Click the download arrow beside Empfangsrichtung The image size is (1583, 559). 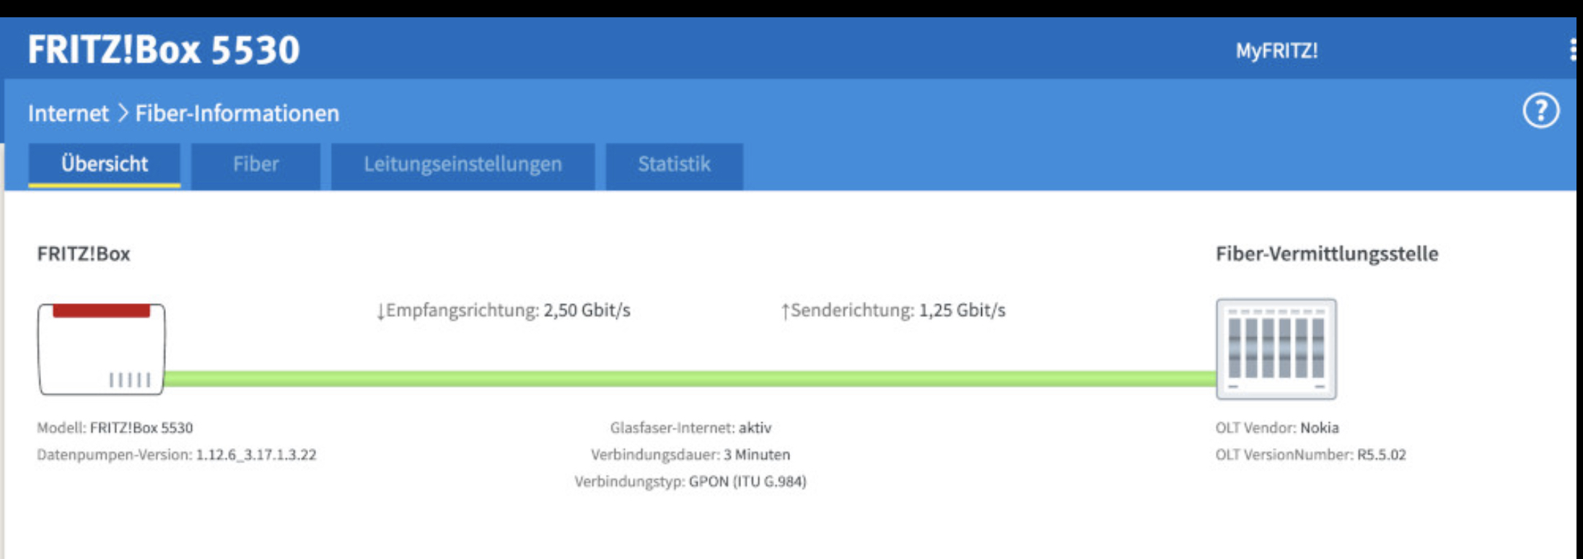pos(380,311)
